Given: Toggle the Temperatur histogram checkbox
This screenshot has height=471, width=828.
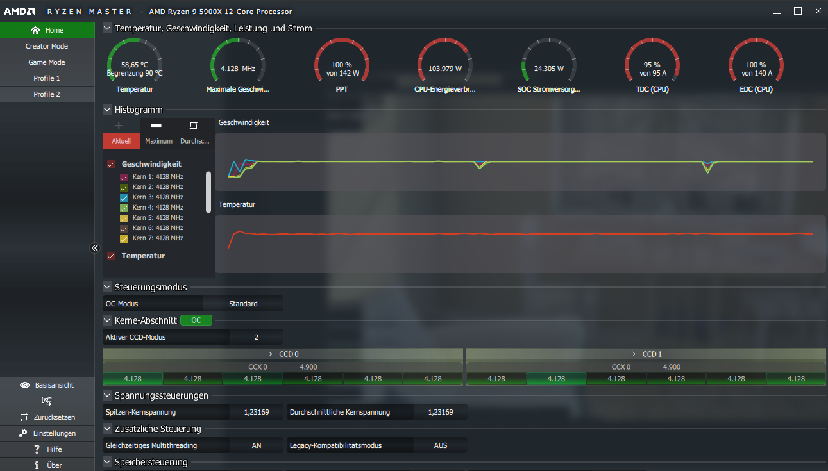Looking at the screenshot, I should [x=111, y=256].
